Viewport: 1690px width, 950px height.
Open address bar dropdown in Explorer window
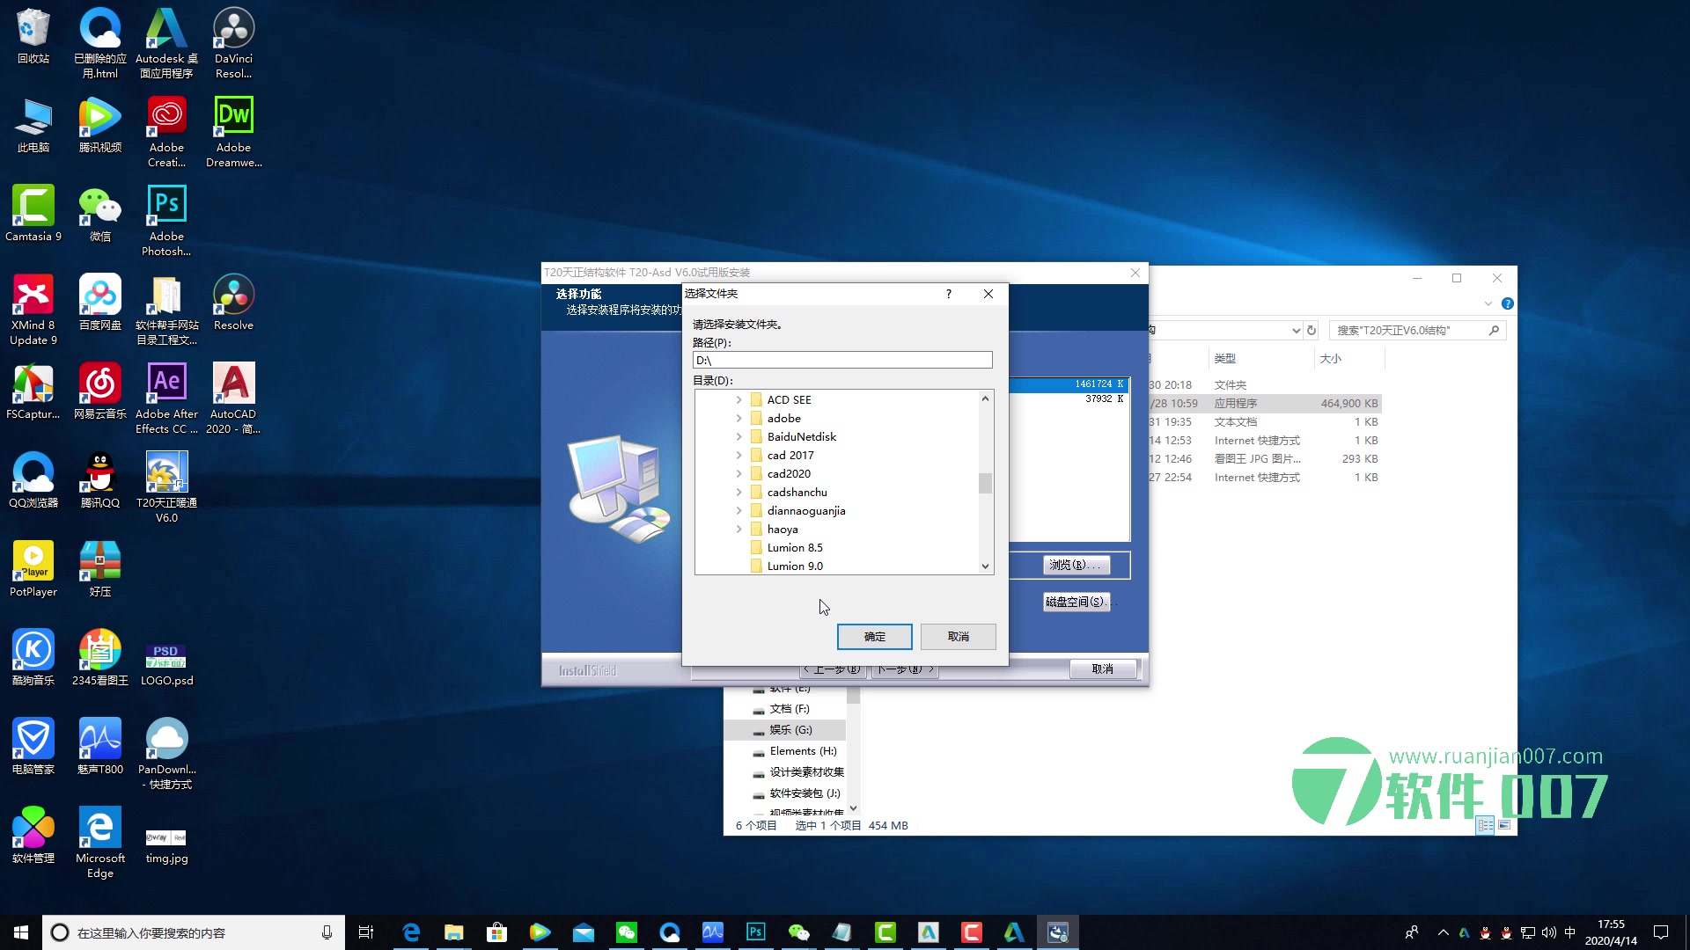[1296, 331]
